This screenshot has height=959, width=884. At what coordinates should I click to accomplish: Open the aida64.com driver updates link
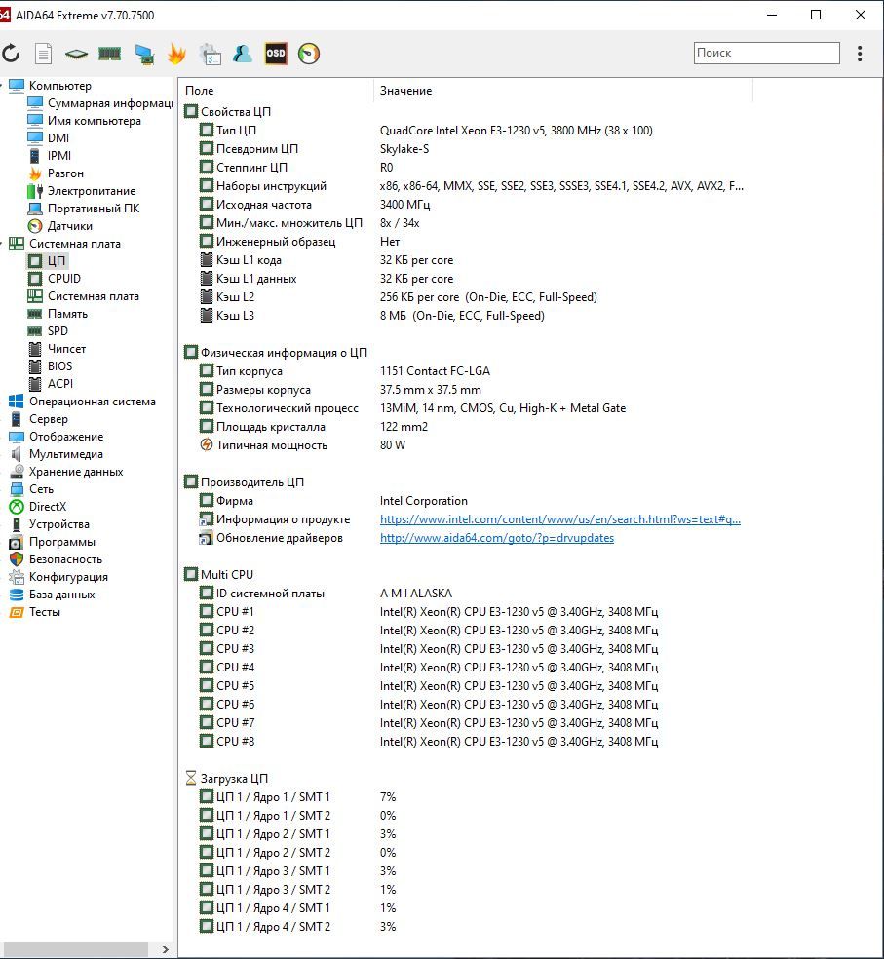497,538
